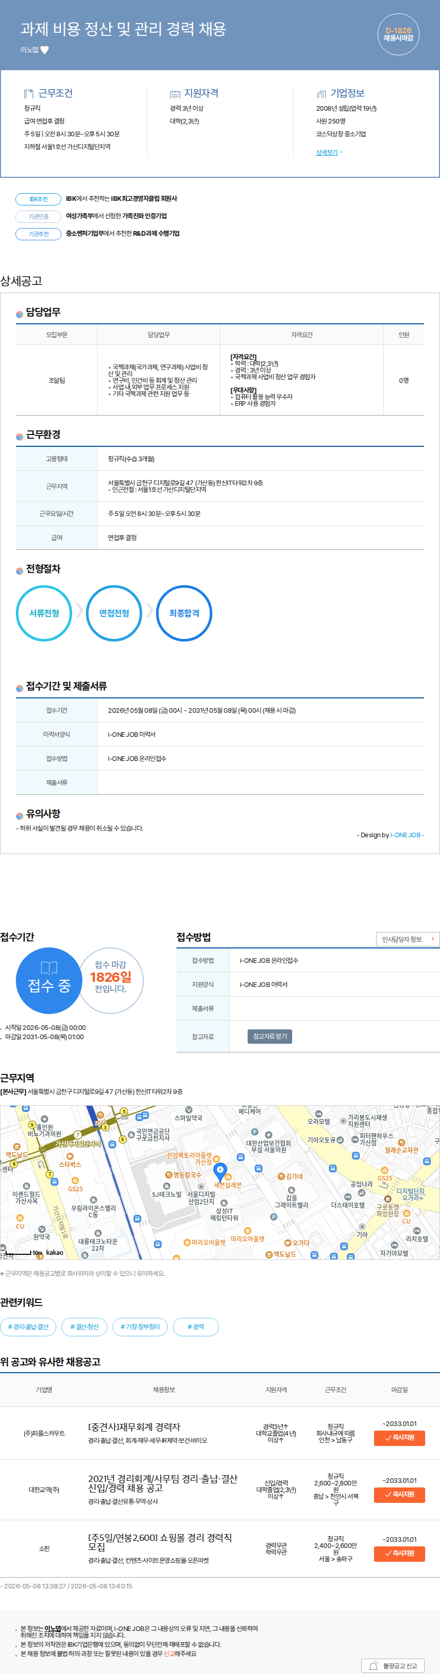Open the 신고 link in footer

click(169, 1653)
